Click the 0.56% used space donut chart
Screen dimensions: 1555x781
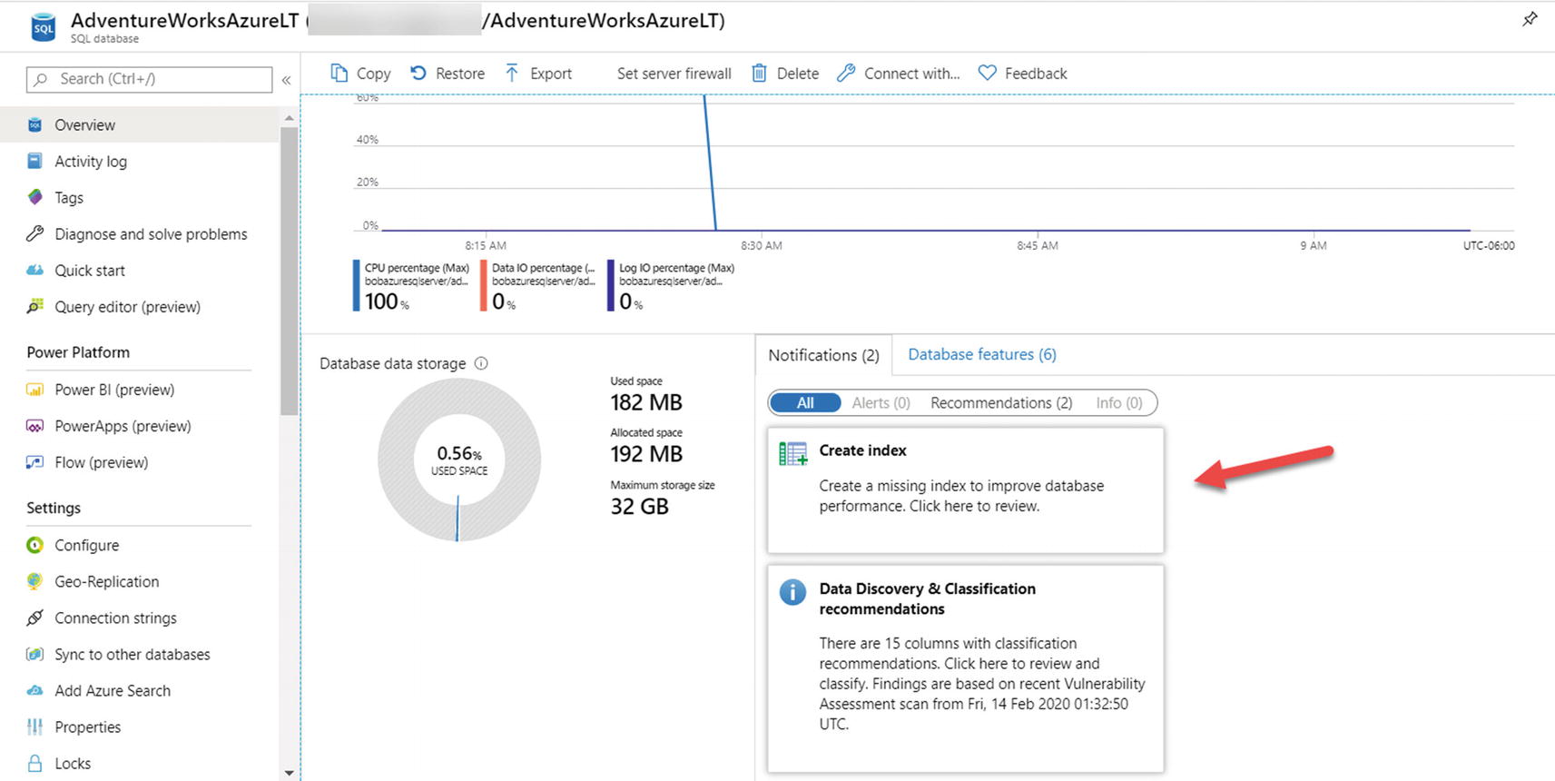coord(459,460)
